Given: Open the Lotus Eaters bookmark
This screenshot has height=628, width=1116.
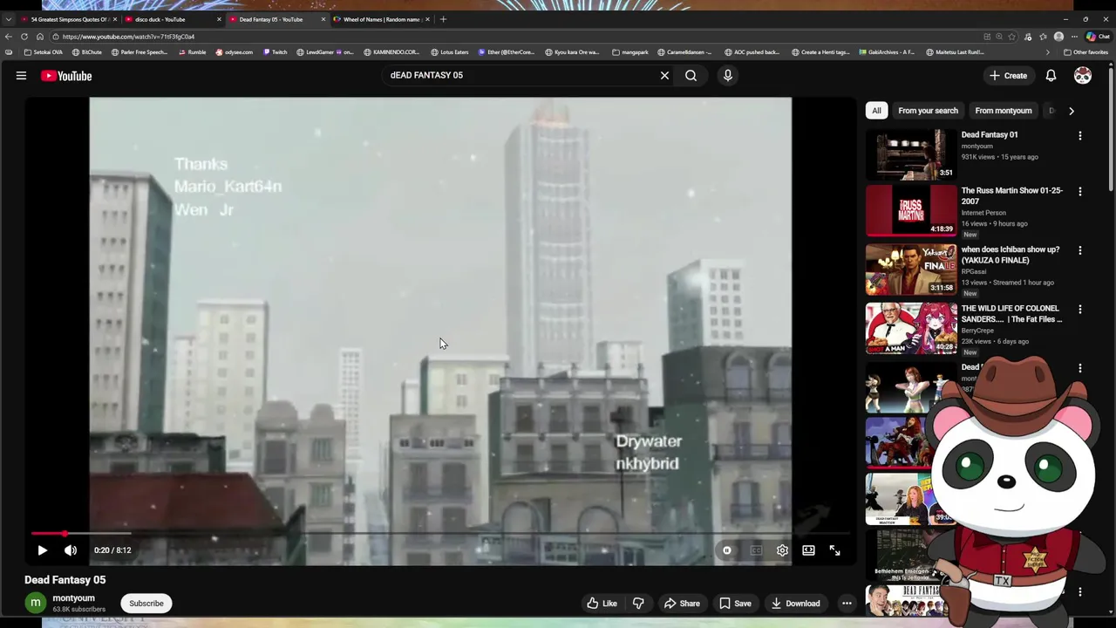Looking at the screenshot, I should point(450,52).
